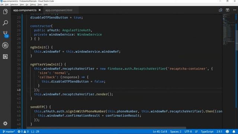Image resolution: width=238 pixels, height=134 pixels.
Task: Show more editor actions
Action: tap(235, 10)
